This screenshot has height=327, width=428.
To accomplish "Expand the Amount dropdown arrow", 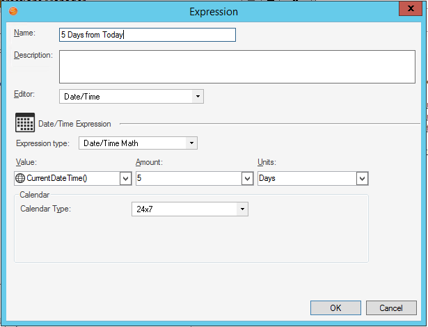I will (x=246, y=179).
